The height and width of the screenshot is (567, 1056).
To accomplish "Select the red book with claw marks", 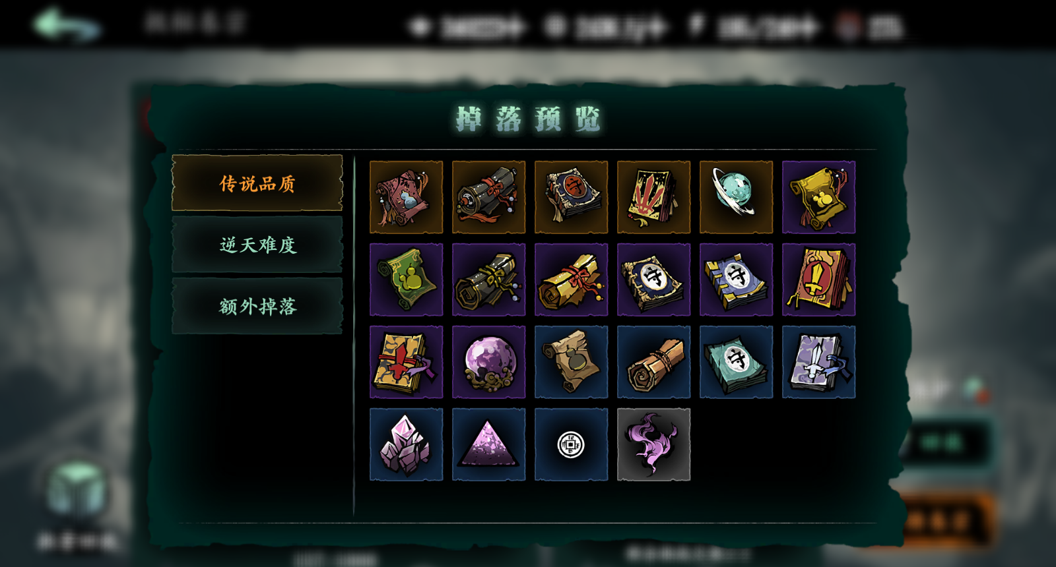I will point(653,197).
